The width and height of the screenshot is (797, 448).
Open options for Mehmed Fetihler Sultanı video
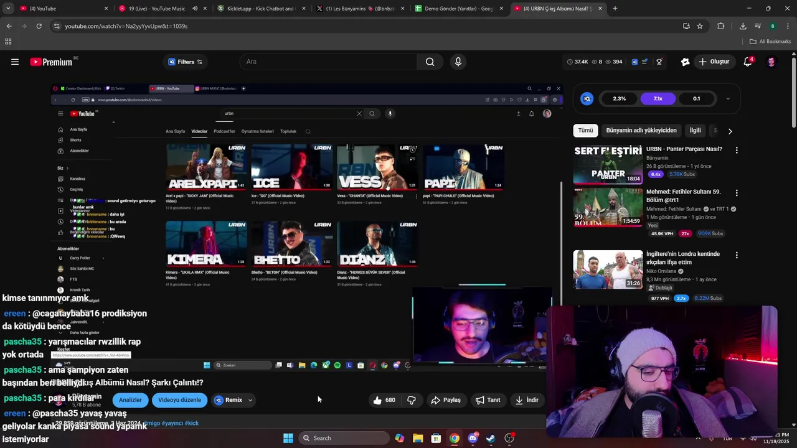click(x=737, y=193)
